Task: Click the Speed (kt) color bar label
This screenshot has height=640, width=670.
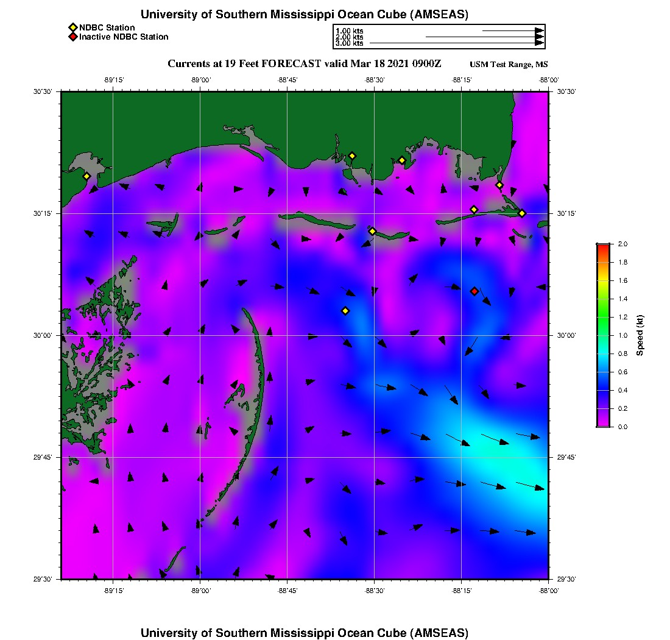Action: coord(640,336)
